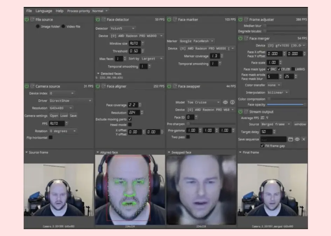331x236 pixels.
Task: Click the Face swapper power icon
Action: click(x=169, y=86)
